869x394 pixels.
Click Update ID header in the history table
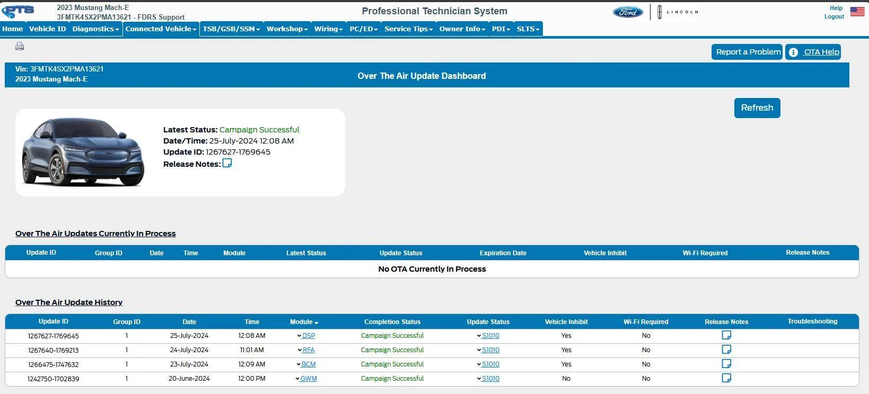(x=54, y=321)
